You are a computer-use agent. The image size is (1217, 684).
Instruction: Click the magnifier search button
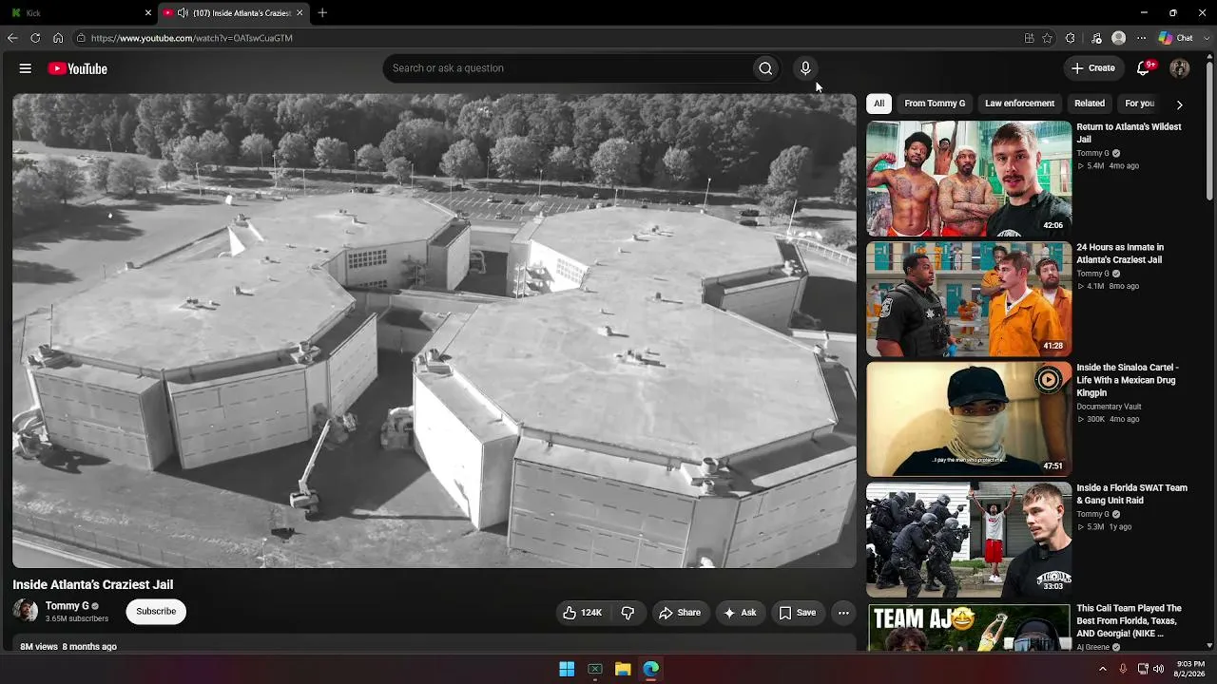click(x=765, y=68)
